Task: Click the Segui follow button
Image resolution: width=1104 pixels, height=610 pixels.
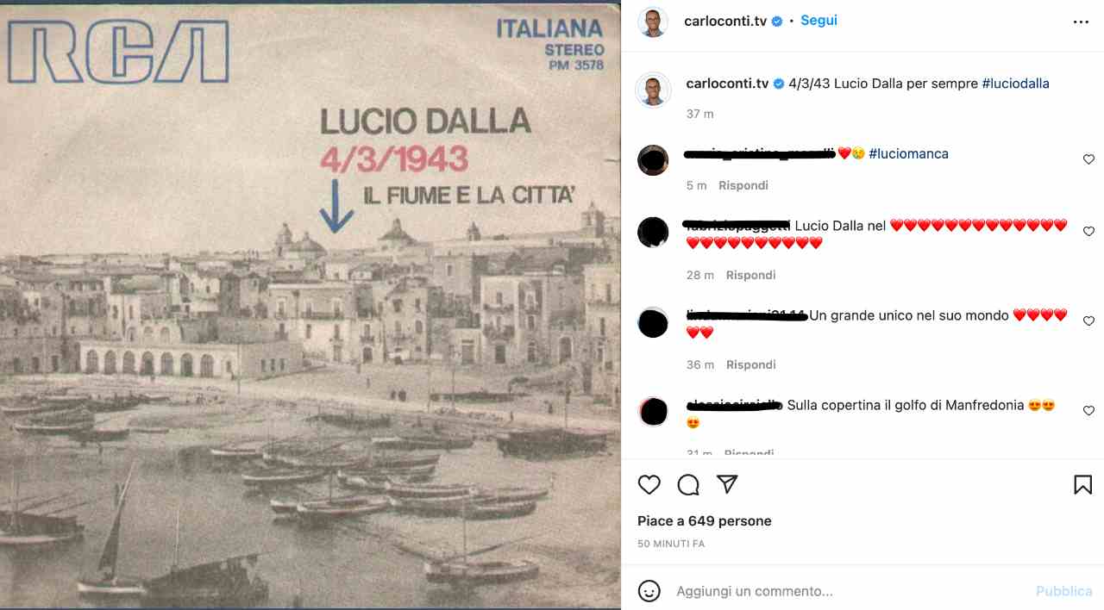Action: [x=819, y=21]
